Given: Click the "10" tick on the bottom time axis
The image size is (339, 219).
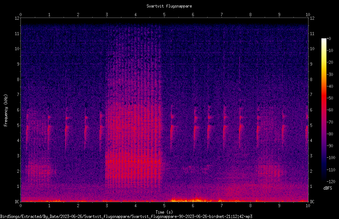Looking at the screenshot, I should (308, 206).
